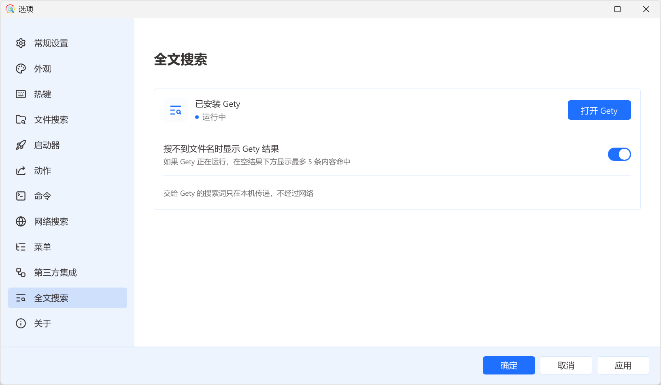The image size is (661, 385).
Task: Click the info icon beside 关于
Action: (21, 324)
